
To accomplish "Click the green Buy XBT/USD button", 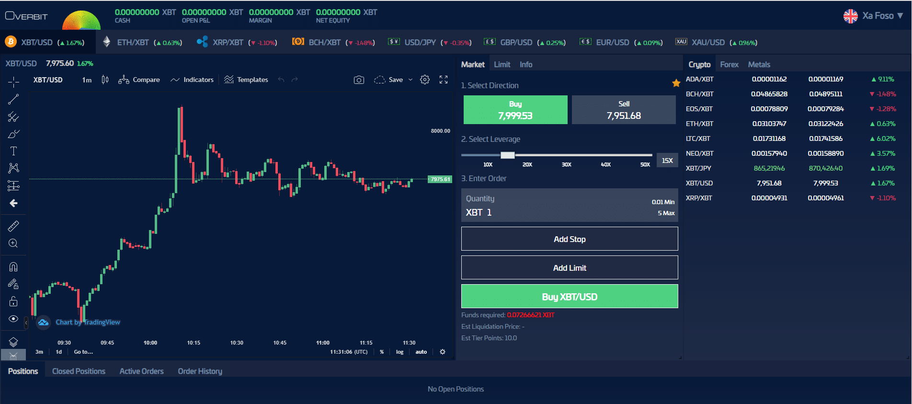I will click(570, 296).
